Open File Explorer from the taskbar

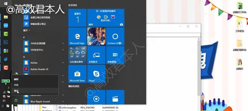point(6,17)
